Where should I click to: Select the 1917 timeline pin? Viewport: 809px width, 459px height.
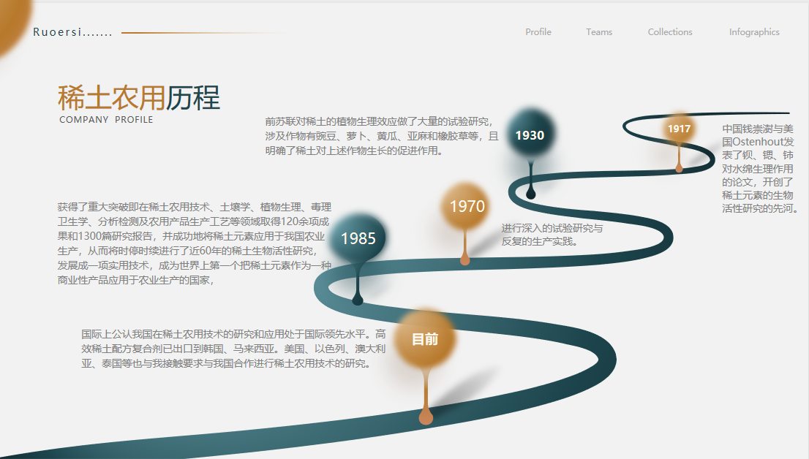click(x=679, y=129)
